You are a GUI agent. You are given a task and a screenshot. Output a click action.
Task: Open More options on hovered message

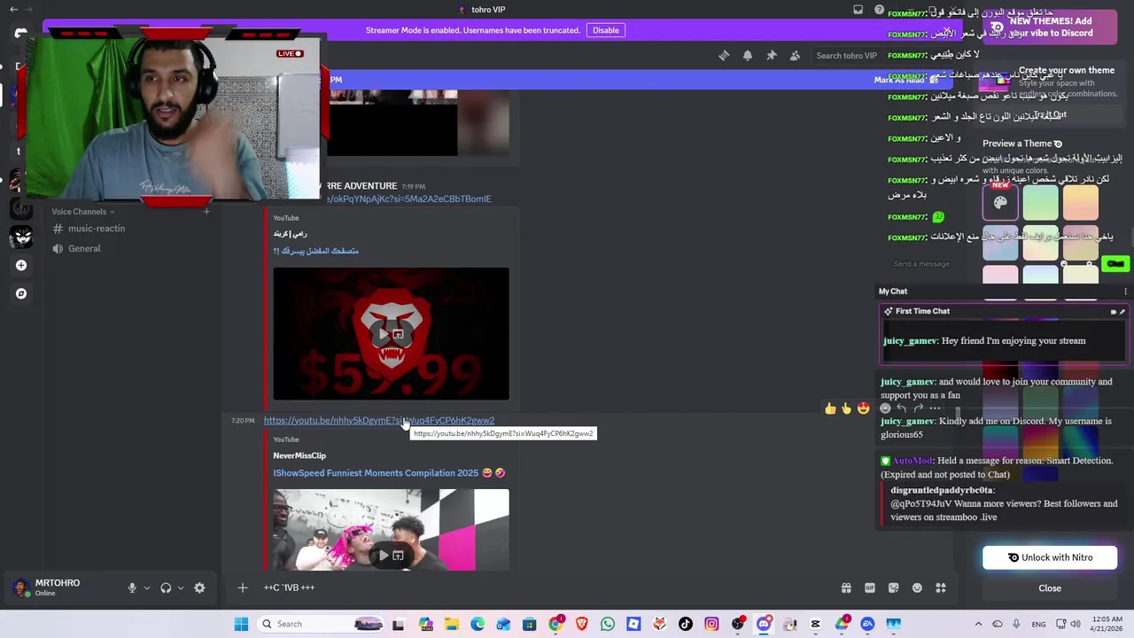click(935, 408)
